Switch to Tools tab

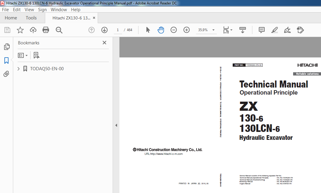[x=31, y=18]
